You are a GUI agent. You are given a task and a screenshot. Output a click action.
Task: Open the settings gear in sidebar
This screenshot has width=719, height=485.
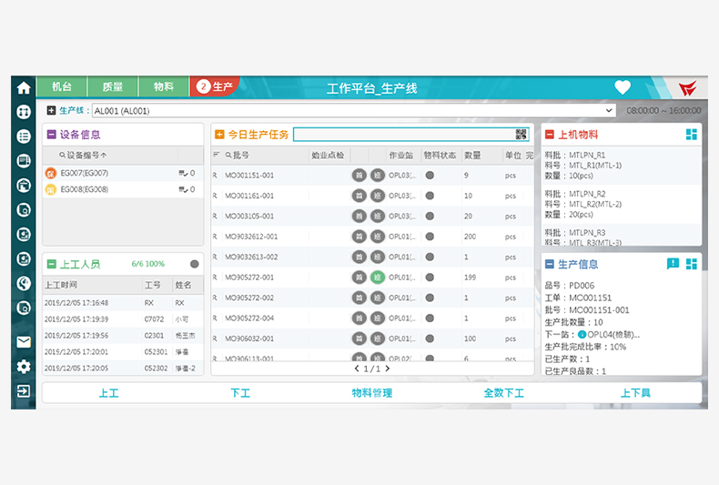click(24, 367)
